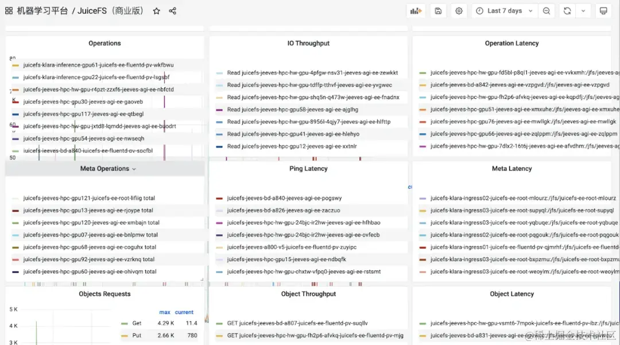Select legend entry hpc-gpu92 vzrknq total
The image size is (620, 345).
(x=88, y=259)
